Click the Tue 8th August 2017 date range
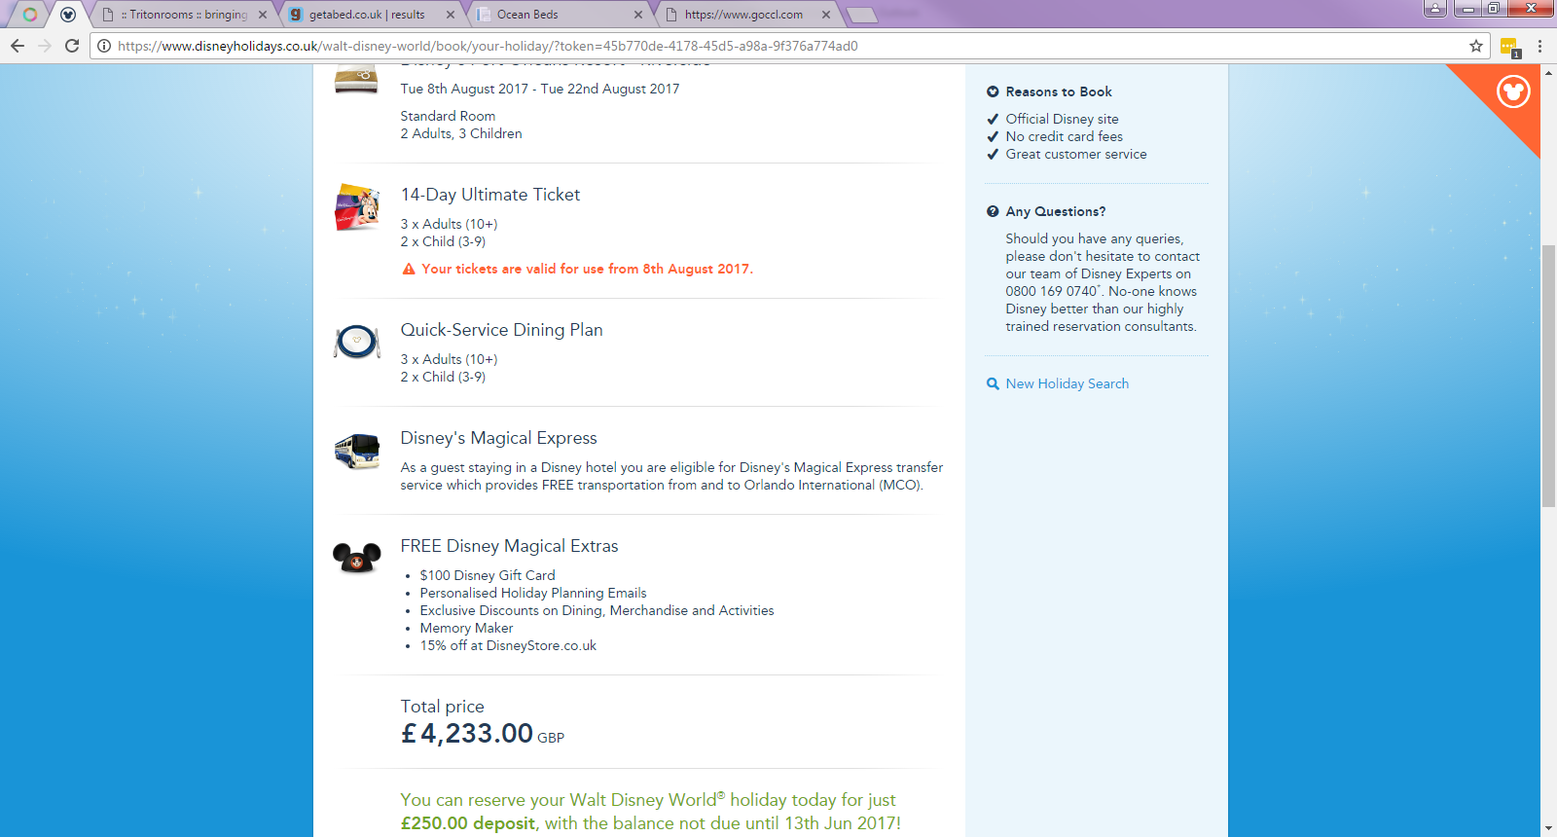The image size is (1557, 837). click(540, 89)
